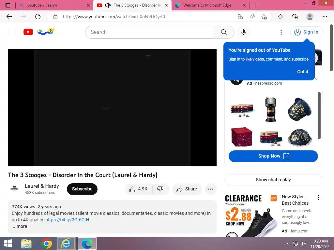This screenshot has height=250, width=334.
Task: Open a new browser tab
Action: 255,5
